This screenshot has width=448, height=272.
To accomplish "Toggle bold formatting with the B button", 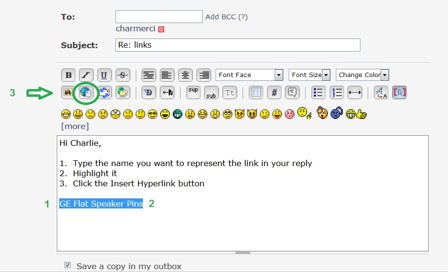I will pos(68,75).
